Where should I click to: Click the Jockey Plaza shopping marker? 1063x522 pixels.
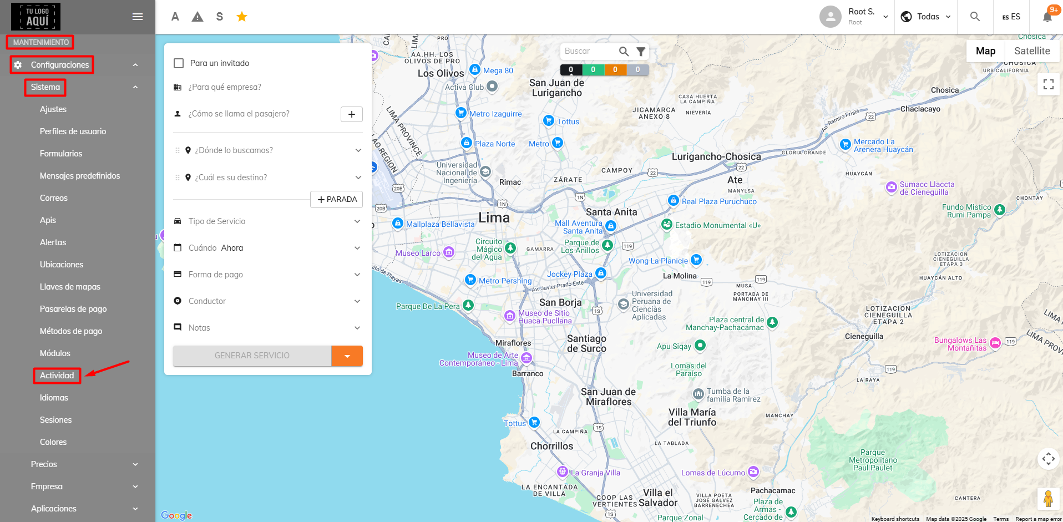601,273
